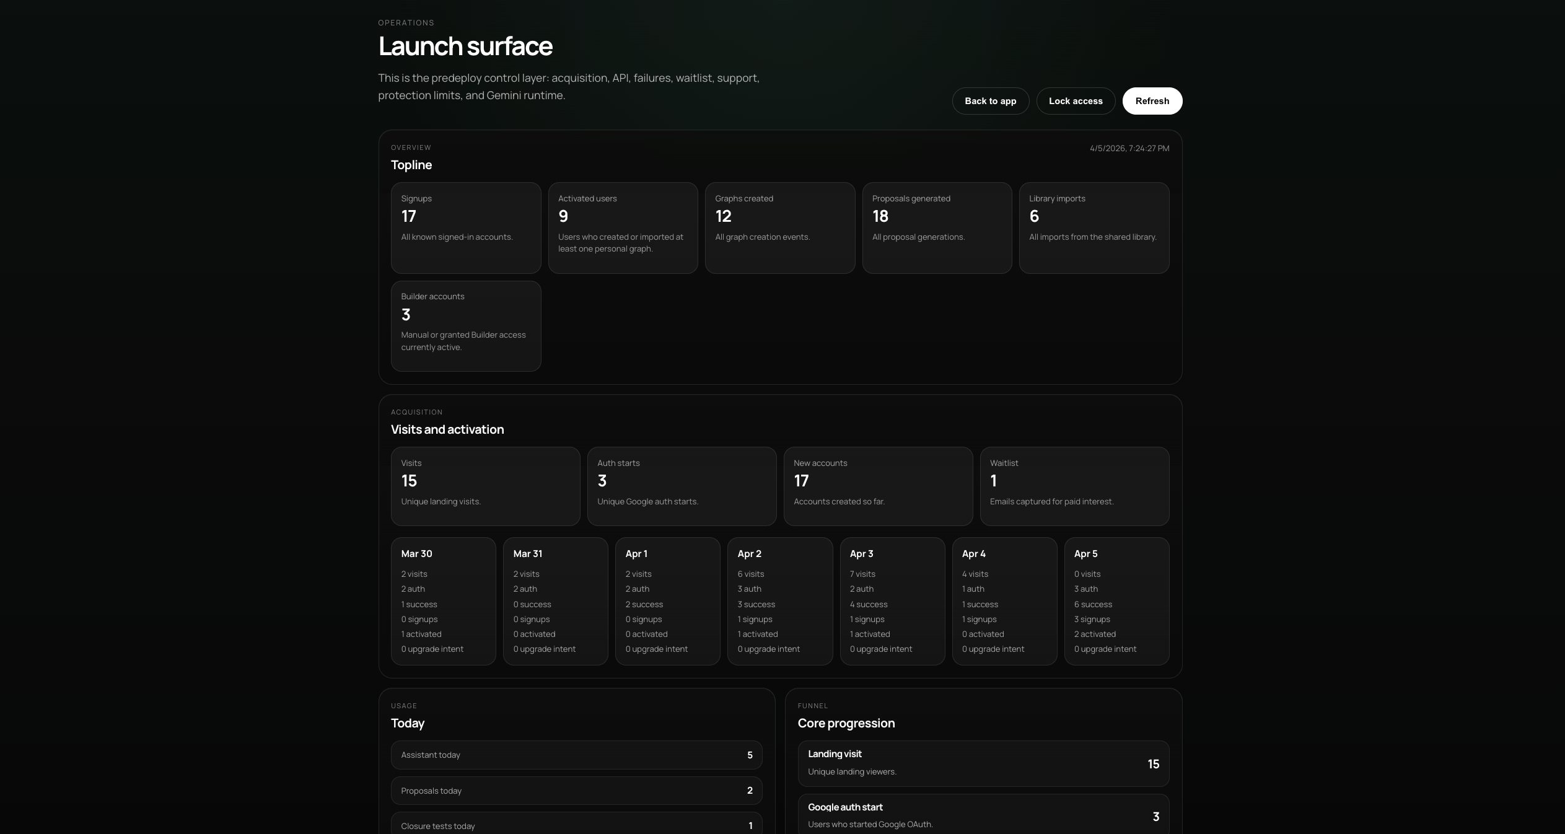Select the Waitlist metric card
This screenshot has height=834, width=1565.
point(1074,486)
